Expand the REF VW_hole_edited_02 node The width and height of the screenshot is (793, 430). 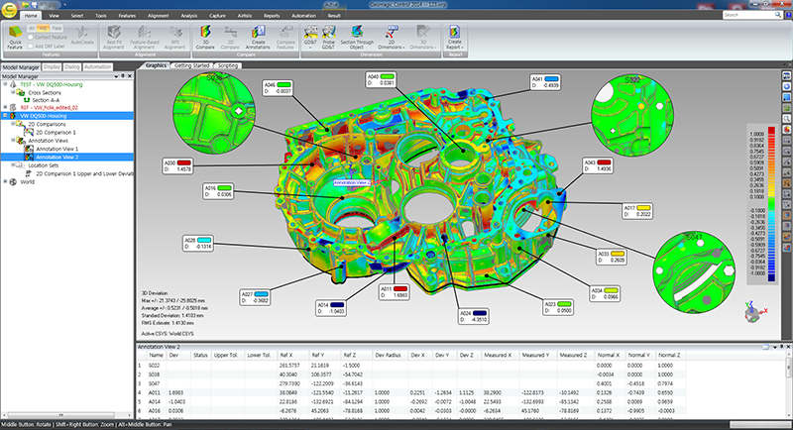tap(4, 109)
